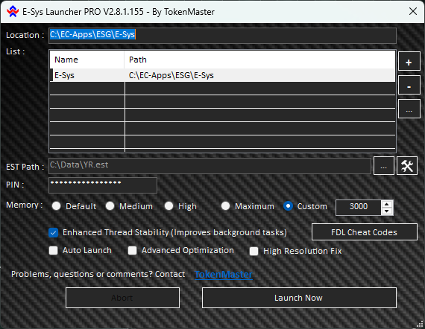Click the custom memory value field showing 3000
425x329 pixels.
click(359, 208)
